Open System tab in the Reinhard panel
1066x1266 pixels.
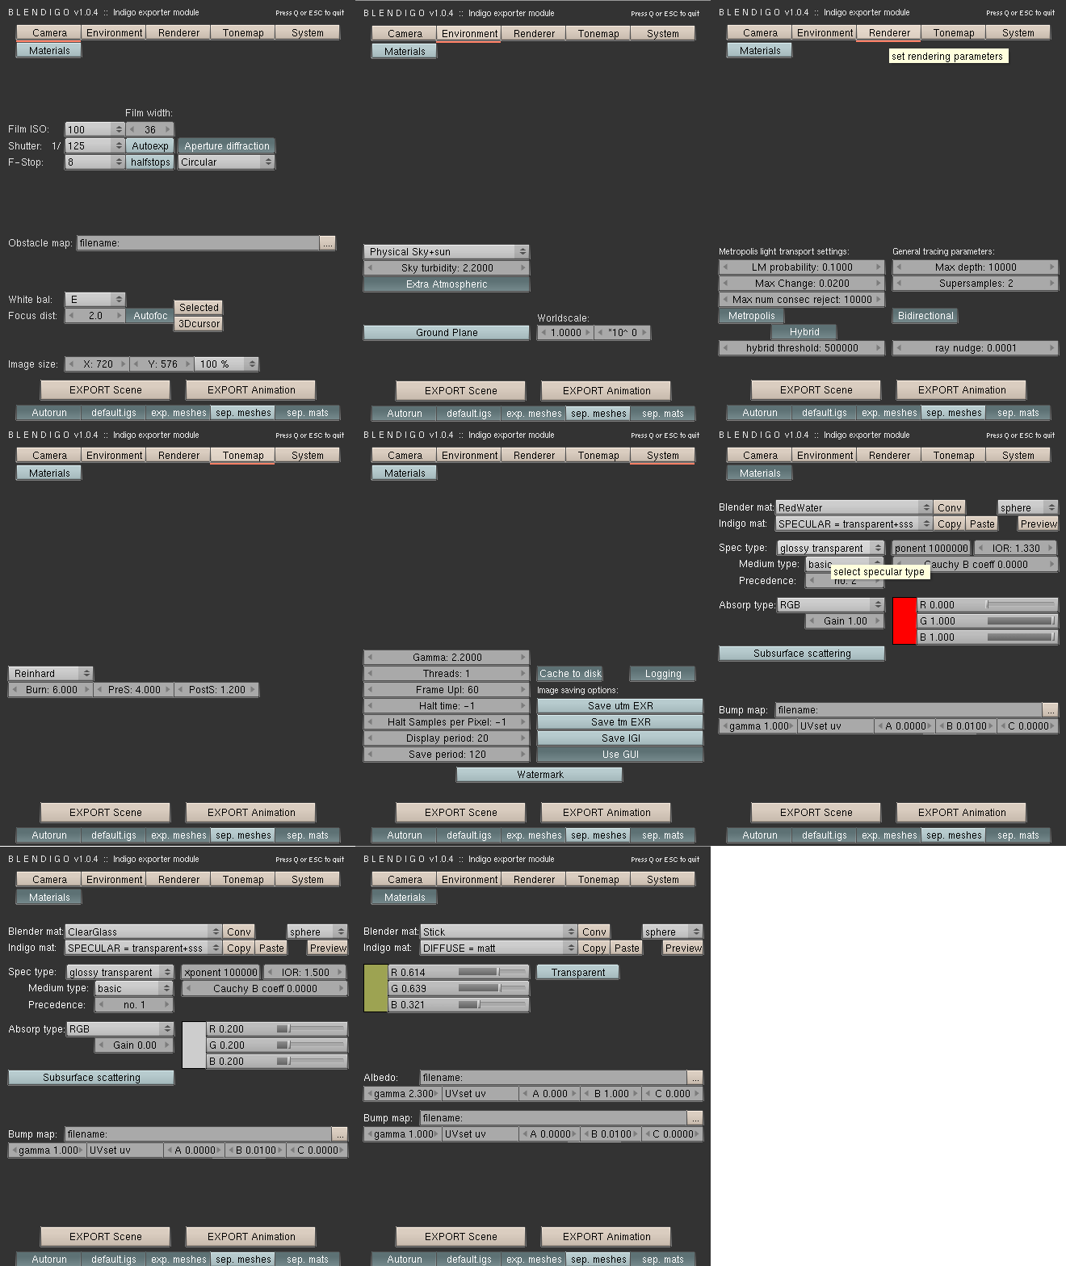point(308,456)
